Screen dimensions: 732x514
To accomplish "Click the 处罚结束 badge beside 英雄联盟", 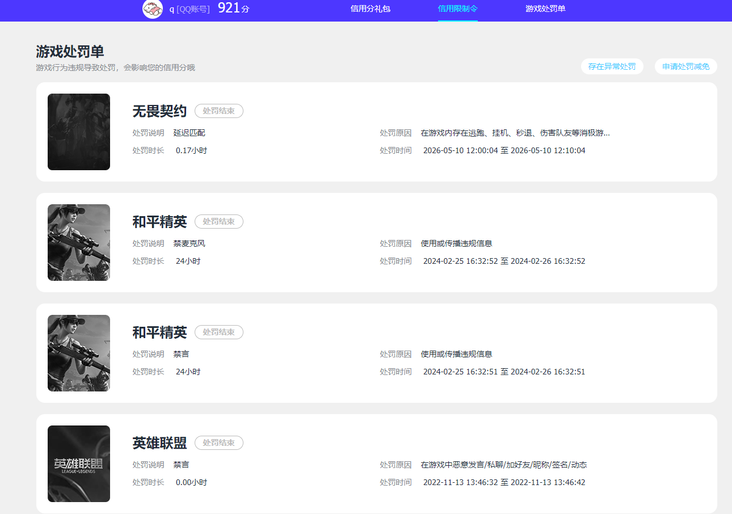I will tap(219, 443).
